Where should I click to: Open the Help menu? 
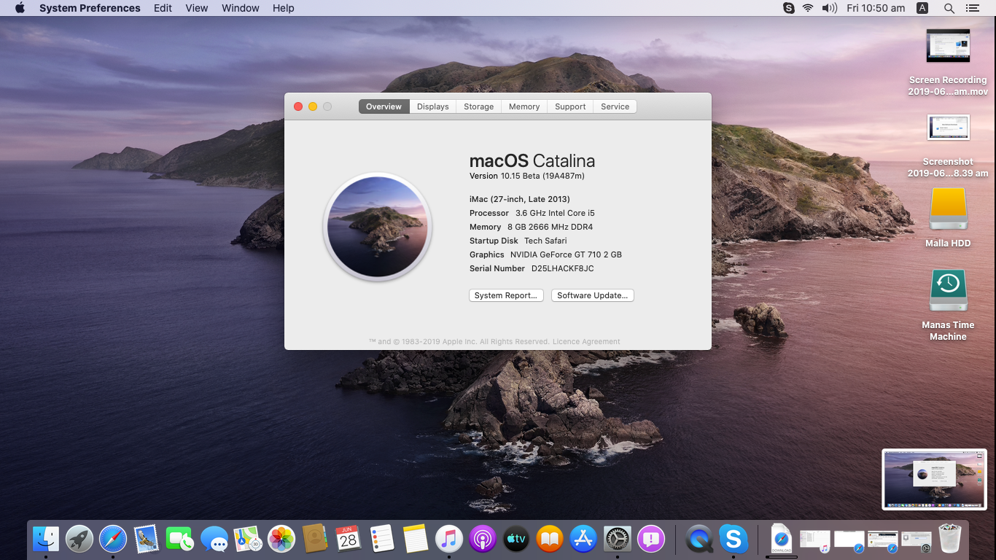[284, 8]
